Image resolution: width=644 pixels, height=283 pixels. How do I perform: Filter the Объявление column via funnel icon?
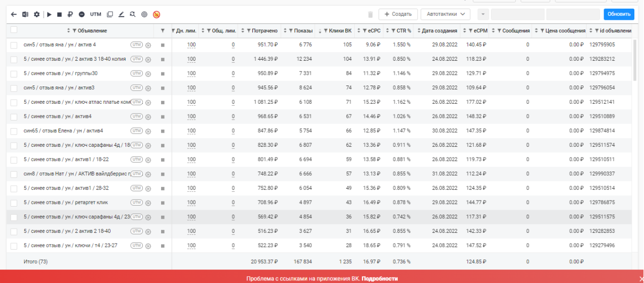click(75, 31)
